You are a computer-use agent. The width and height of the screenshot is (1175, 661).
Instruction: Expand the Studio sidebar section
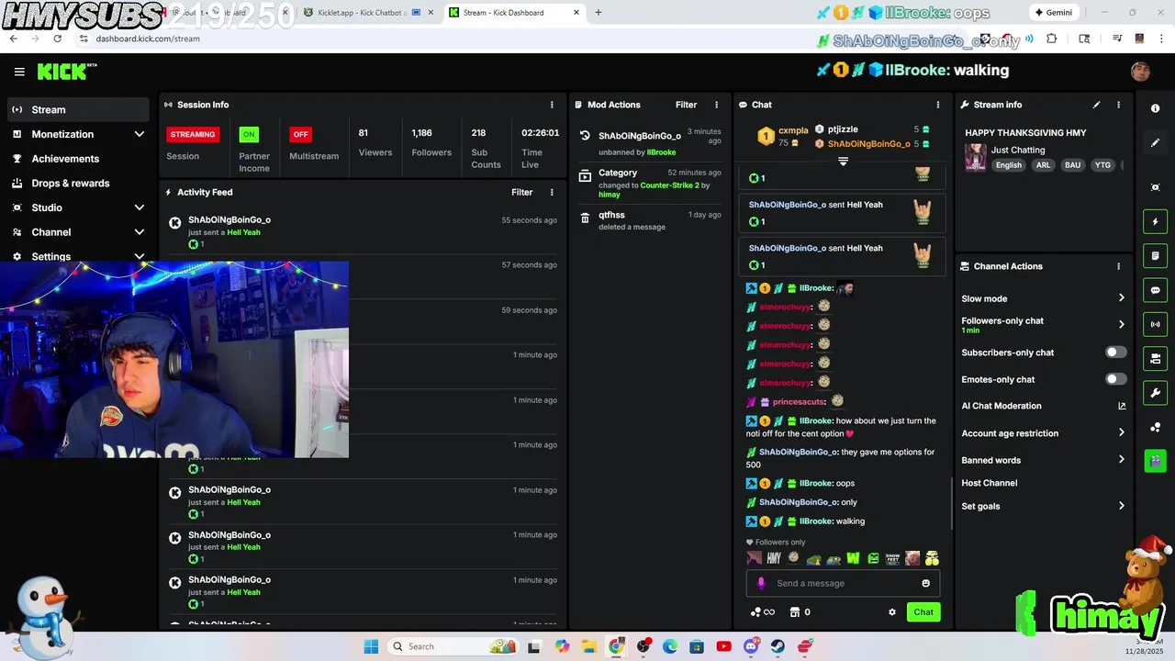click(x=140, y=207)
